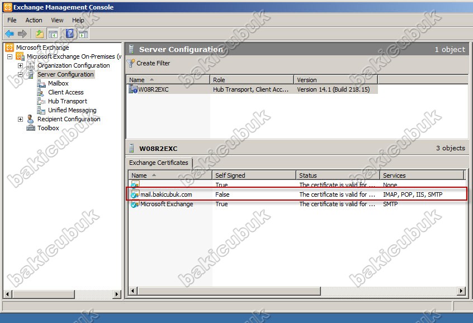Click the Microsoft Exchange On-Premises node icon

tap(20, 56)
